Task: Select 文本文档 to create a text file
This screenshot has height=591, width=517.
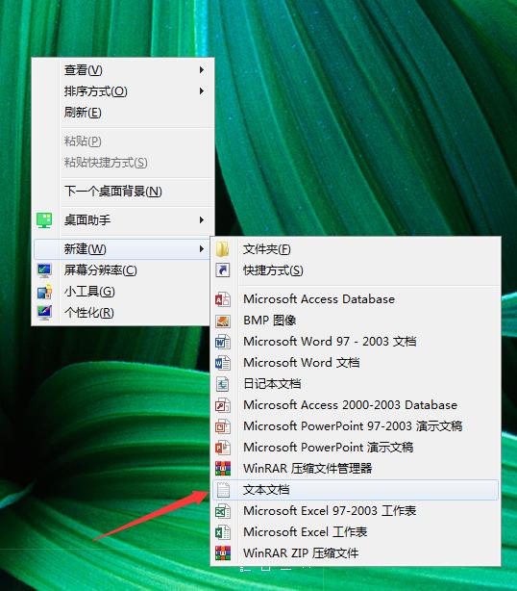Action: coord(356,490)
